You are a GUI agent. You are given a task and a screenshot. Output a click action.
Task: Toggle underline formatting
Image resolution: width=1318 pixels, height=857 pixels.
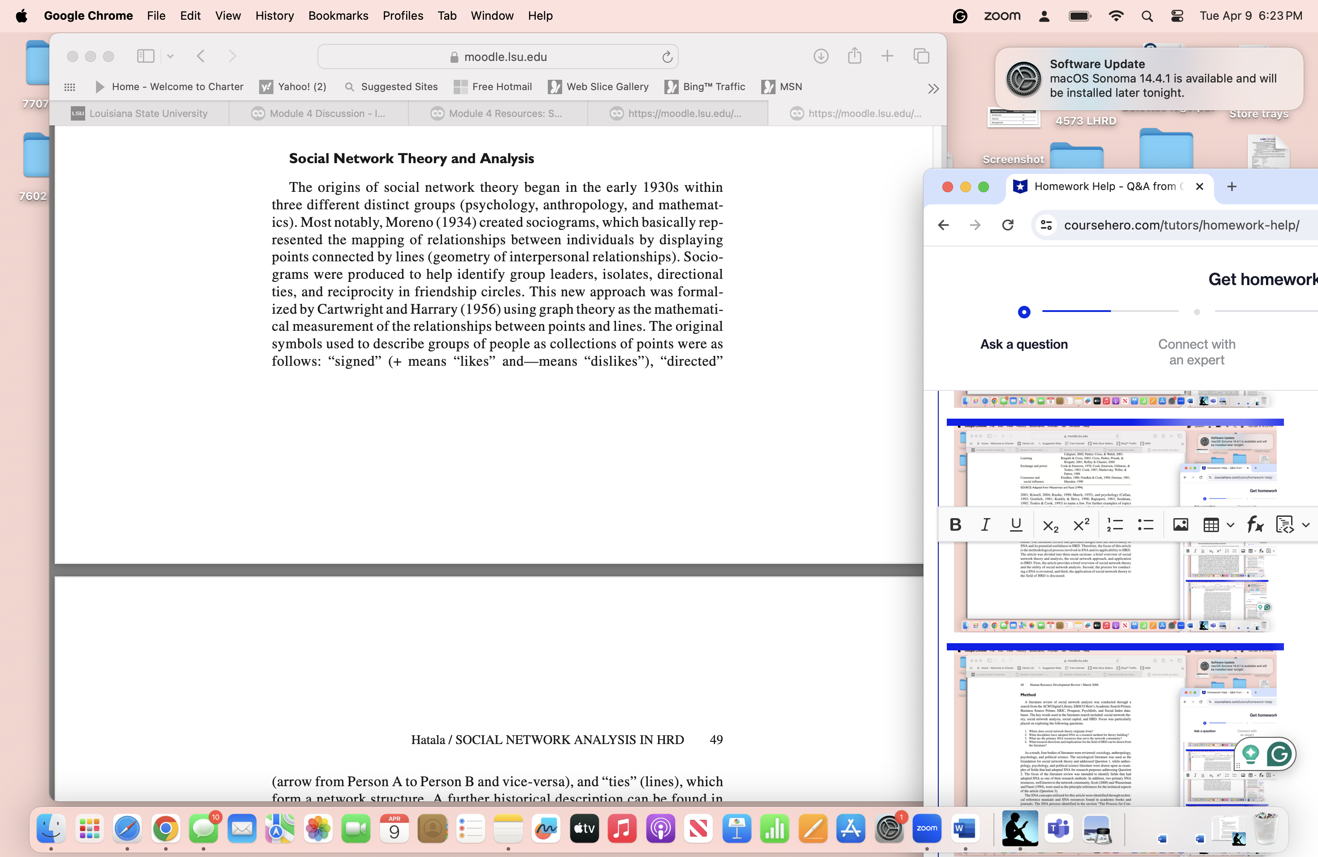click(1016, 525)
